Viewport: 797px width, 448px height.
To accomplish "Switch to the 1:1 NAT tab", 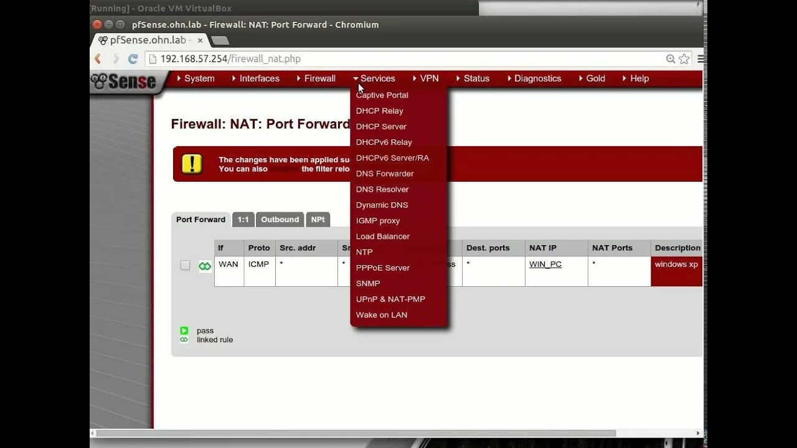I will tap(243, 220).
